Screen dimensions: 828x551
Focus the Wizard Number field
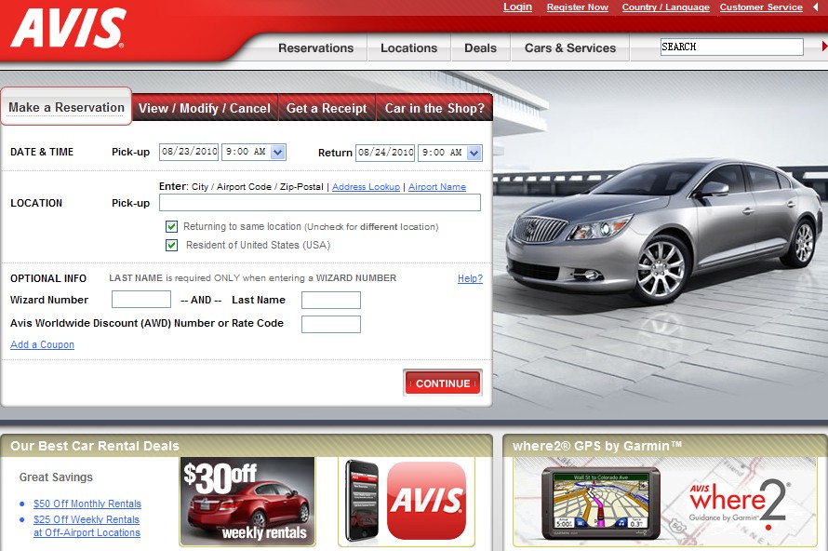pyautogui.click(x=141, y=300)
